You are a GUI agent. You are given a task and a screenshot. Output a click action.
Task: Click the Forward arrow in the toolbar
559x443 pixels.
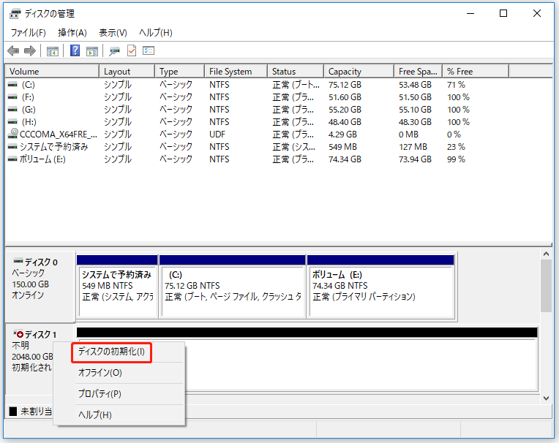(x=30, y=51)
